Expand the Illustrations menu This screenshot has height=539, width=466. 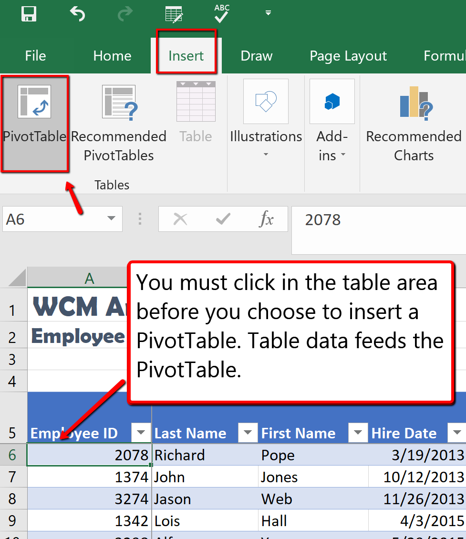pos(266,119)
